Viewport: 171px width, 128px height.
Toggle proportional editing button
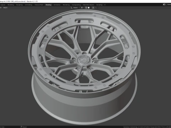[x=93, y=8]
